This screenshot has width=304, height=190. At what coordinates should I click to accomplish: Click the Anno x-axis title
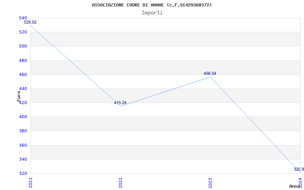[294, 186]
